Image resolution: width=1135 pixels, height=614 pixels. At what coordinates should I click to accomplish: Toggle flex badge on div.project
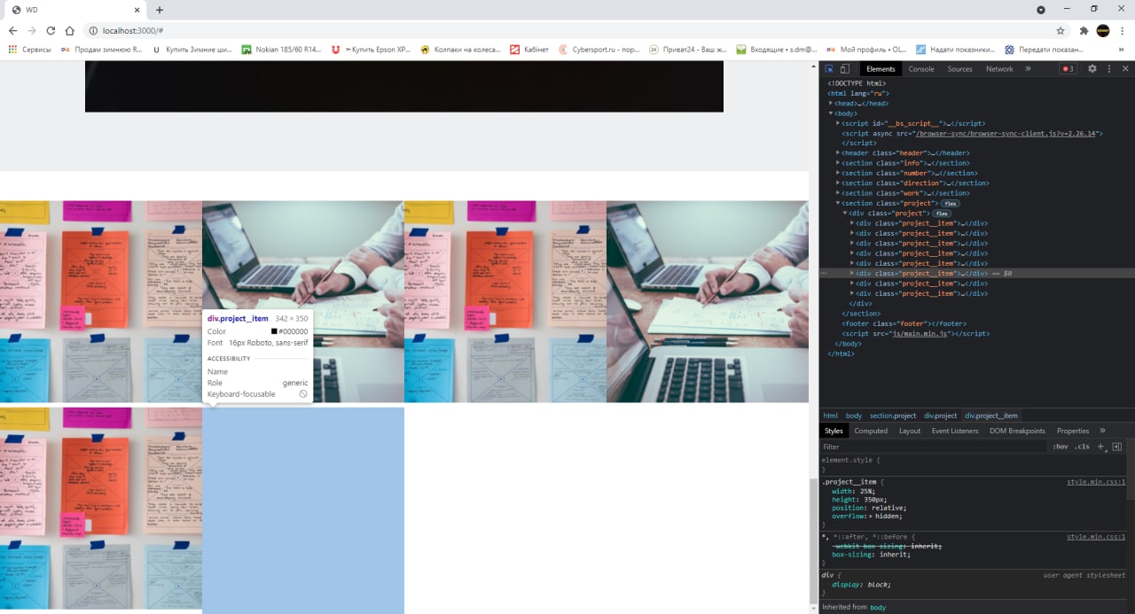942,214
